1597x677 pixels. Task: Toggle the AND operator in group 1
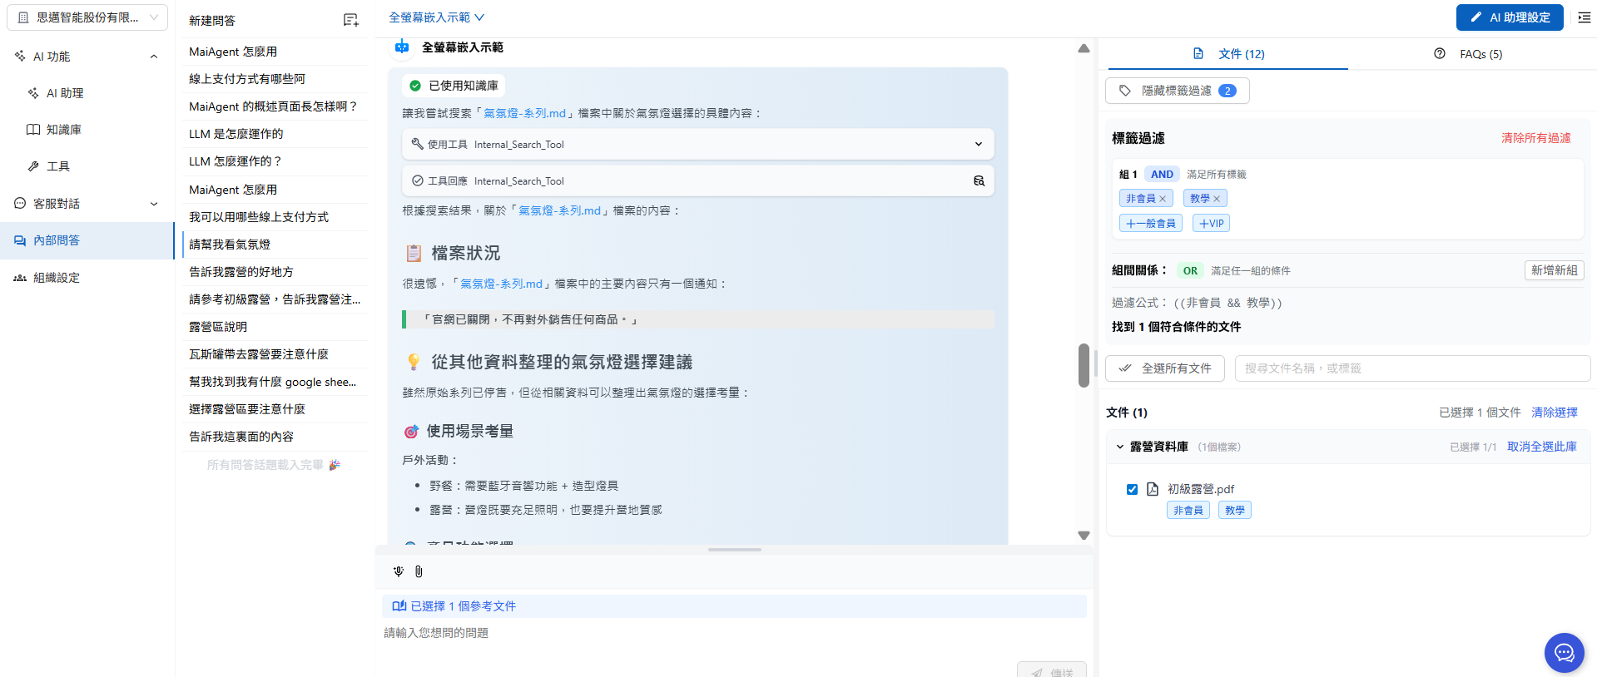tap(1162, 175)
